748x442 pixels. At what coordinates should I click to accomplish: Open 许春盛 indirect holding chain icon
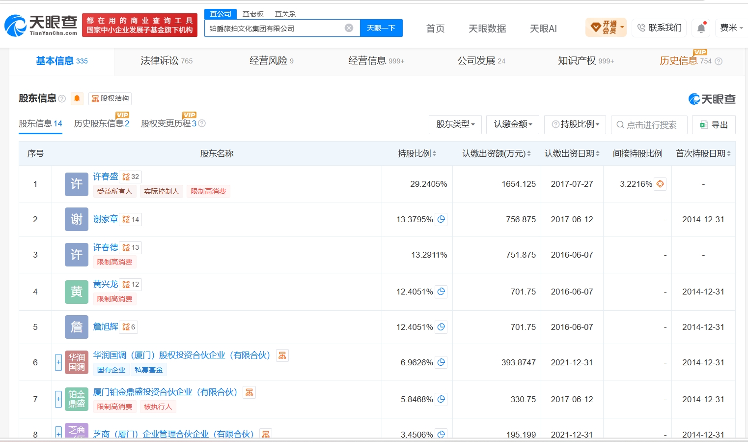click(x=660, y=184)
